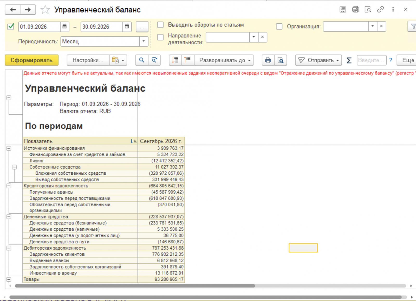This screenshot has width=416, height=301.
Task: Click the sigma sum icon
Action: coord(349,60)
